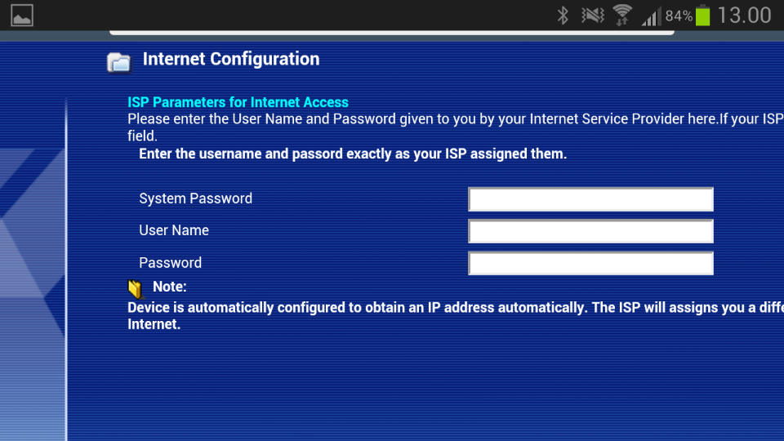
Task: Tap the mobile signal strength bars
Action: tap(651, 16)
